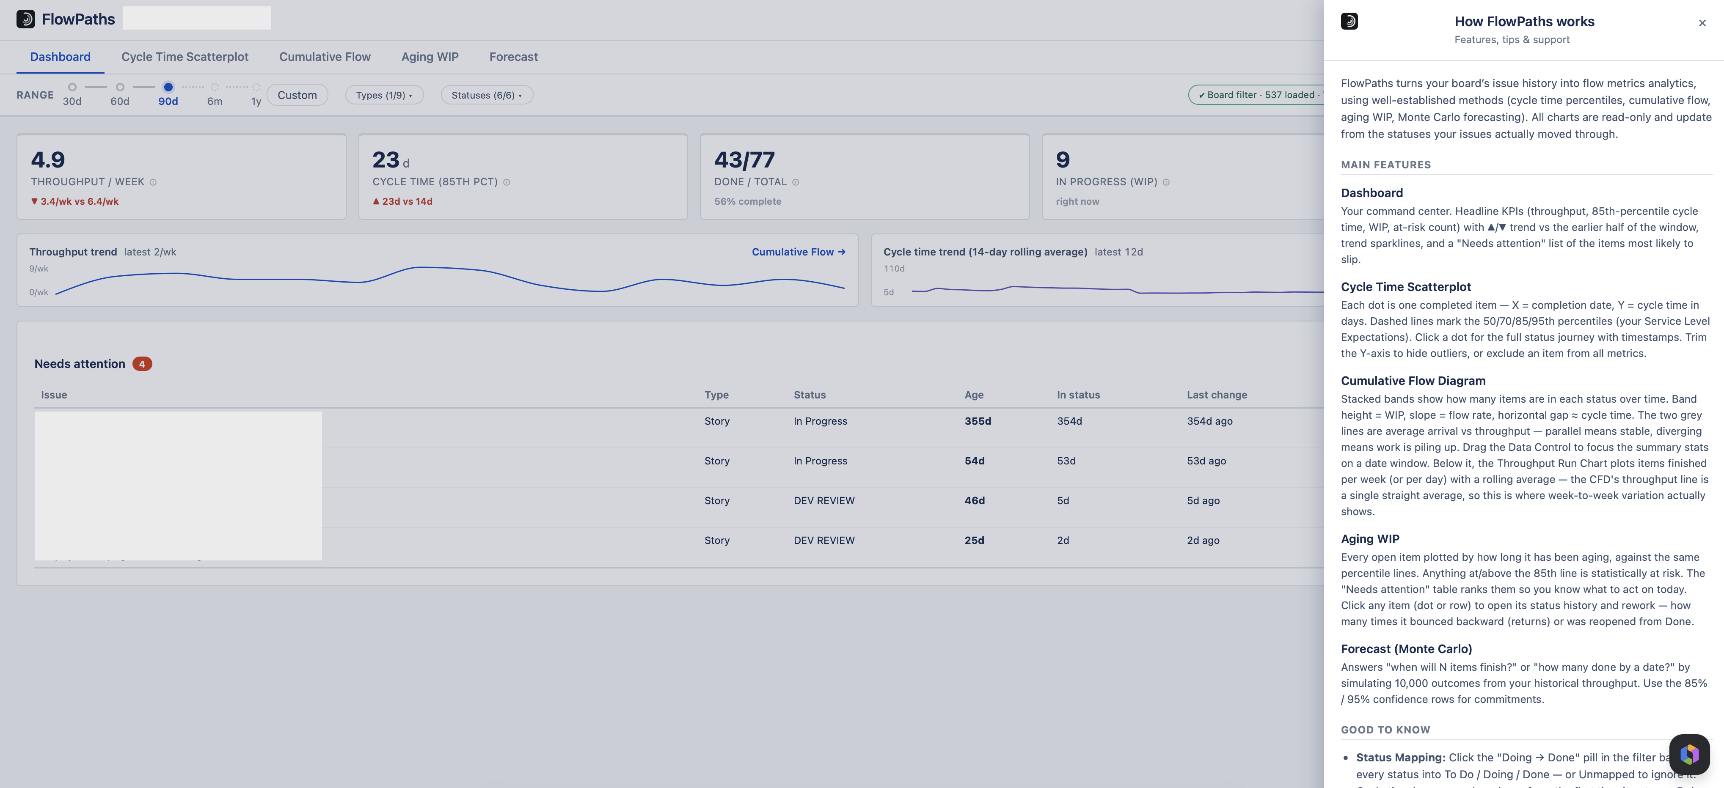The width and height of the screenshot is (1724, 788).
Task: Open the Statuses (6/6) dropdown
Action: [x=487, y=95]
